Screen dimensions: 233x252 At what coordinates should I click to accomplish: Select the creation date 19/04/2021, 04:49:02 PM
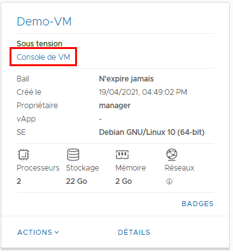click(x=143, y=92)
